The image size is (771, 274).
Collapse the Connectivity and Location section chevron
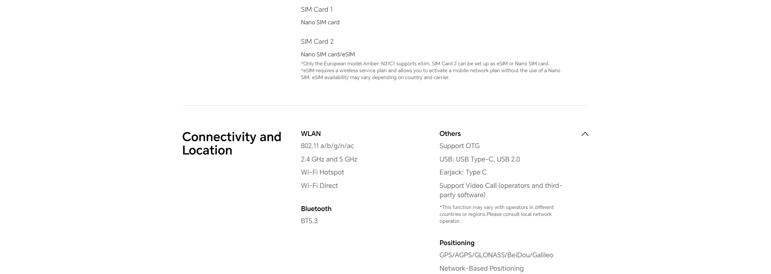pyautogui.click(x=584, y=134)
